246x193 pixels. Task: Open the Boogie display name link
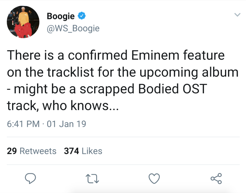pos(61,16)
